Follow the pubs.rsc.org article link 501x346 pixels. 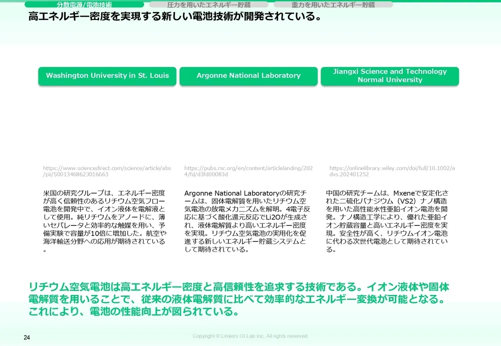click(x=248, y=171)
